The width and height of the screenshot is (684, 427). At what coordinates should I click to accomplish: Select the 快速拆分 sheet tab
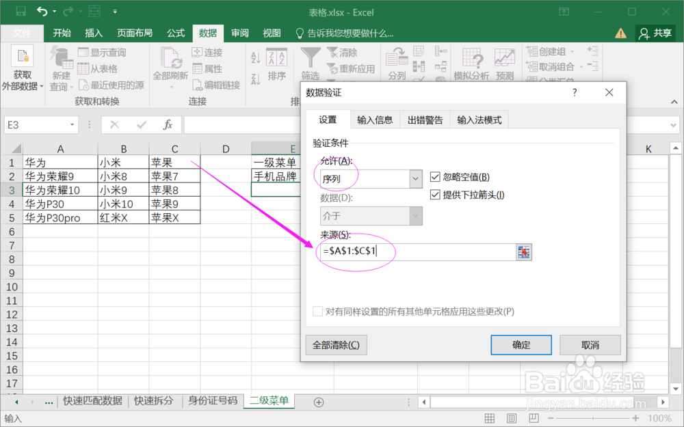[153, 400]
